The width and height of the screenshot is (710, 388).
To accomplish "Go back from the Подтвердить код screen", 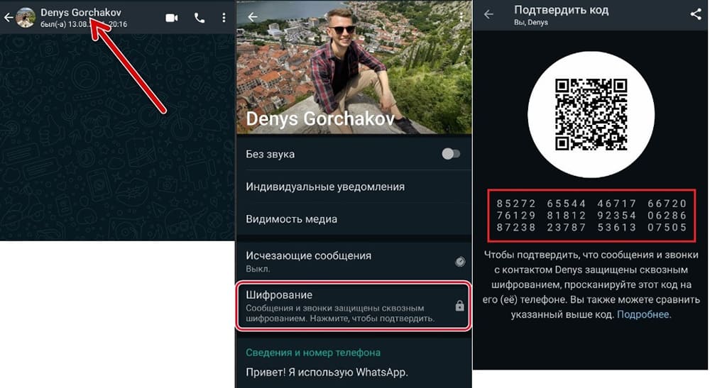I will tap(488, 14).
